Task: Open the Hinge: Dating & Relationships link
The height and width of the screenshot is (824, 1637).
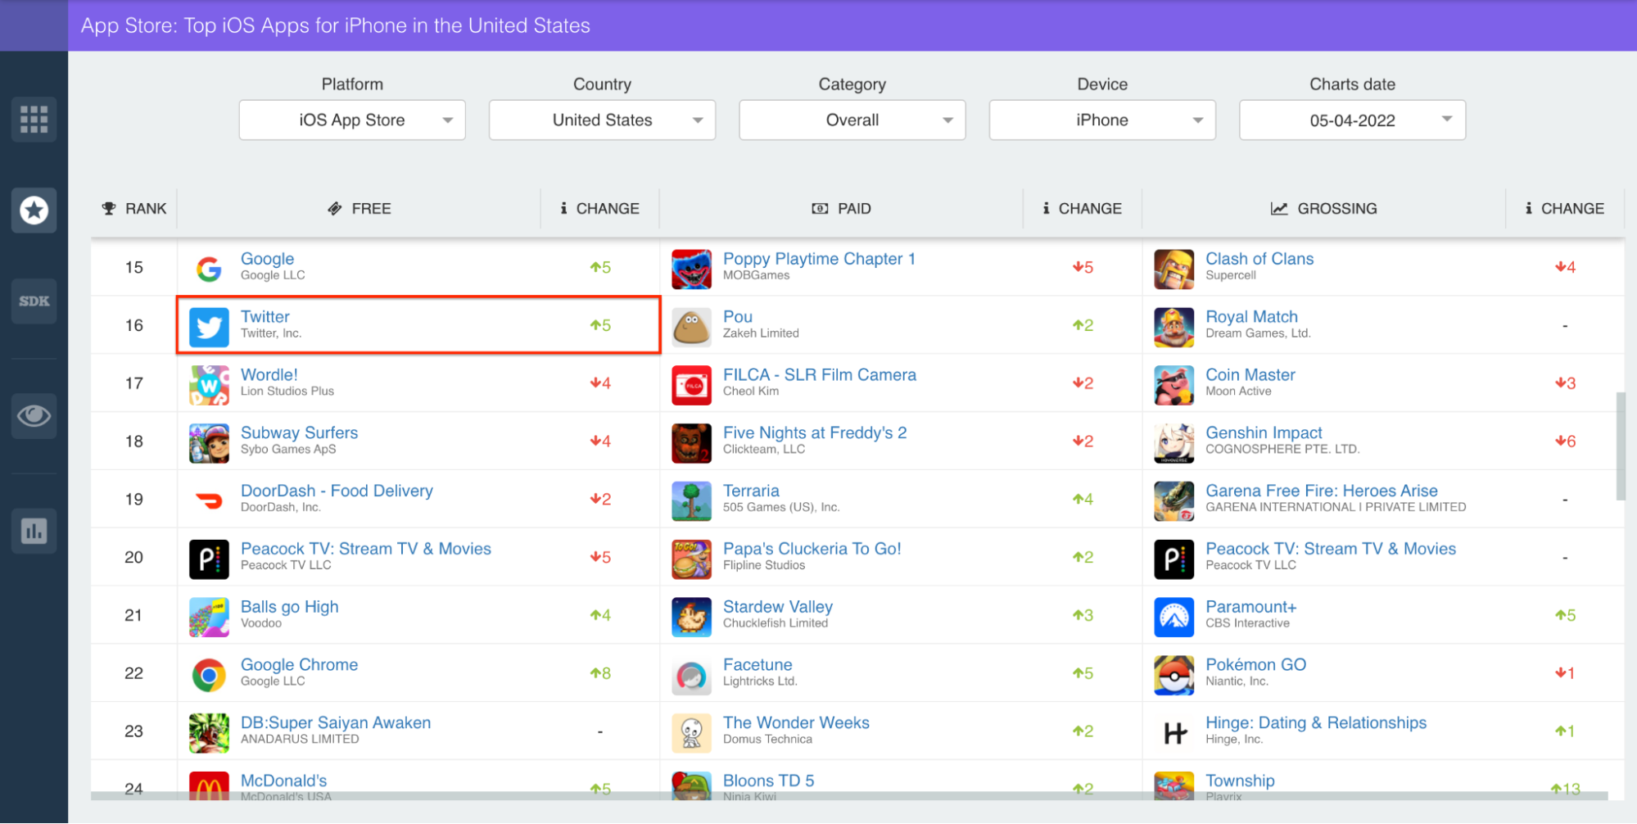Action: click(1316, 722)
